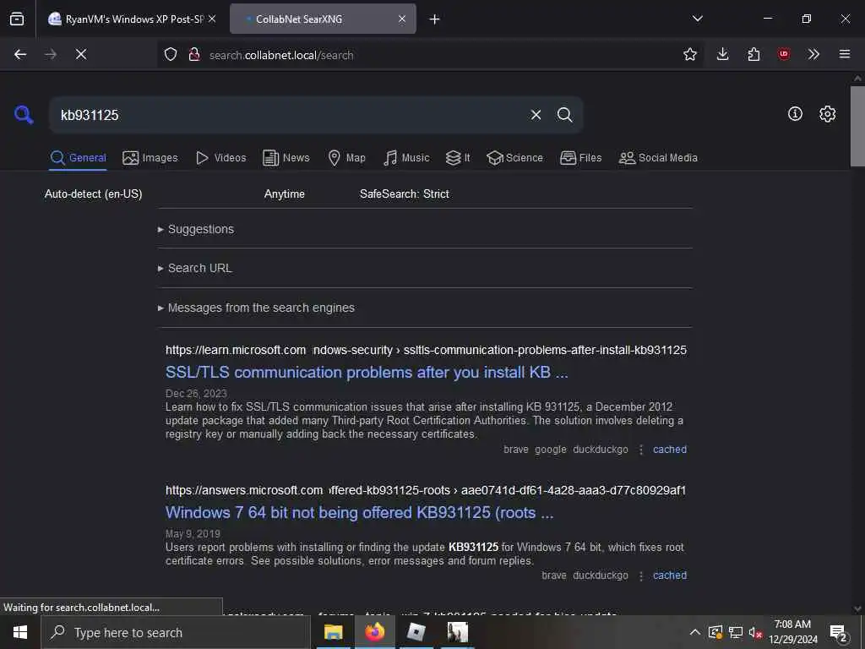
Task: List all tabs dropdown arrow
Action: coord(697,19)
